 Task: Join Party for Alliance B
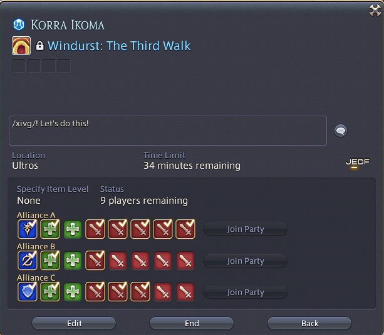pos(246,261)
